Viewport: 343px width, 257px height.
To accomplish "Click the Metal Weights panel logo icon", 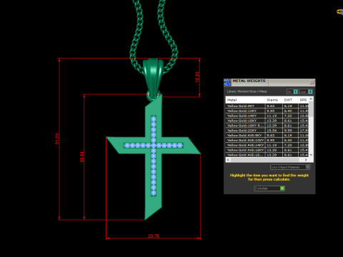I will click(227, 82).
